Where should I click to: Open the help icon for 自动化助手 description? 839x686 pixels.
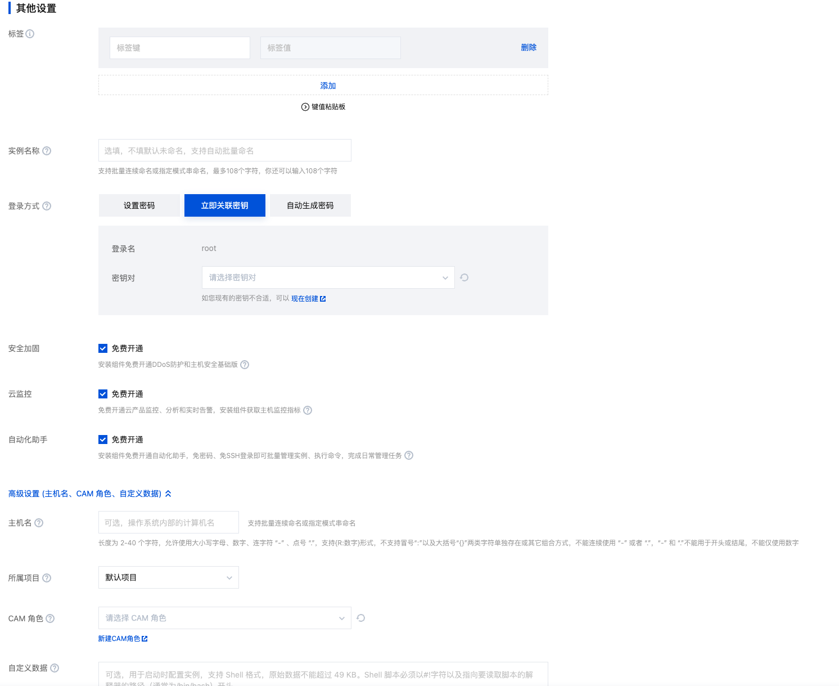coord(409,455)
